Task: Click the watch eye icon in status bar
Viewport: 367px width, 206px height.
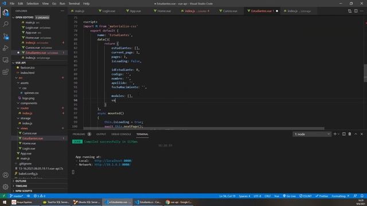Action: pyautogui.click(x=28, y=196)
